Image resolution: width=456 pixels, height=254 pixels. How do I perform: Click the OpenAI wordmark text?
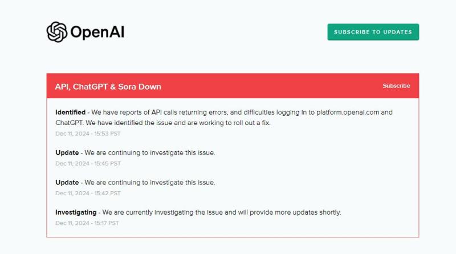tap(97, 33)
